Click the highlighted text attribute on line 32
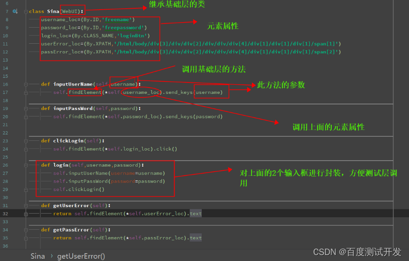The height and width of the screenshot is (261, 409). tap(196, 214)
